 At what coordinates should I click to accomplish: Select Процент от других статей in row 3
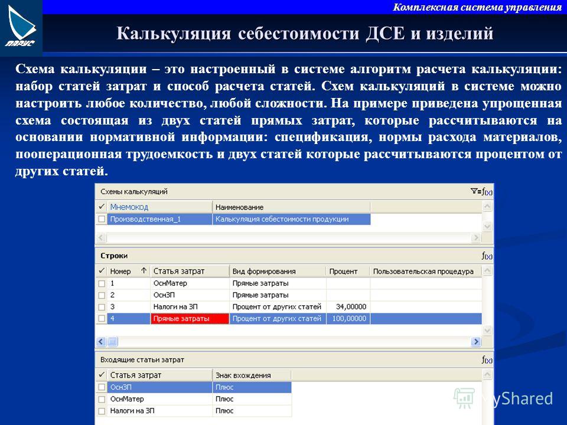[x=278, y=307]
